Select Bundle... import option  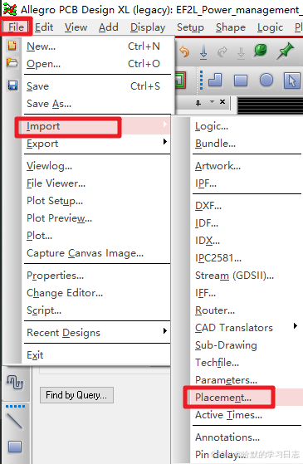(x=247, y=144)
